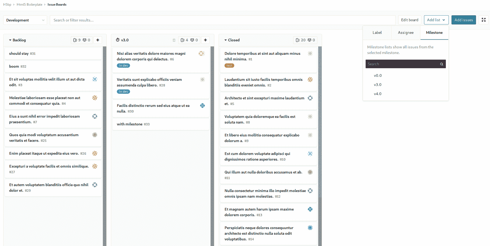Click the plus icon on the v3.0 list
The height and width of the screenshot is (246, 490).
pos(205,40)
